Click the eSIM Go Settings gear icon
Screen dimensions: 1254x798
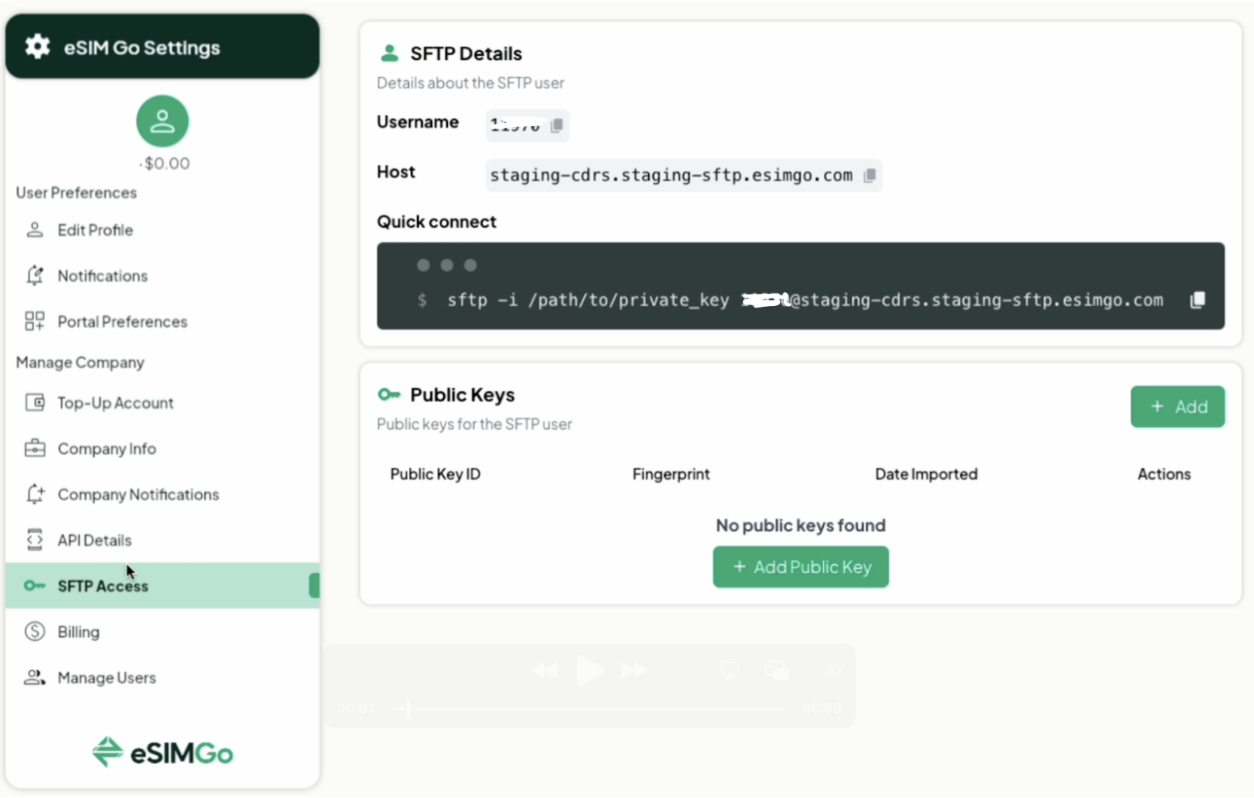pos(37,47)
